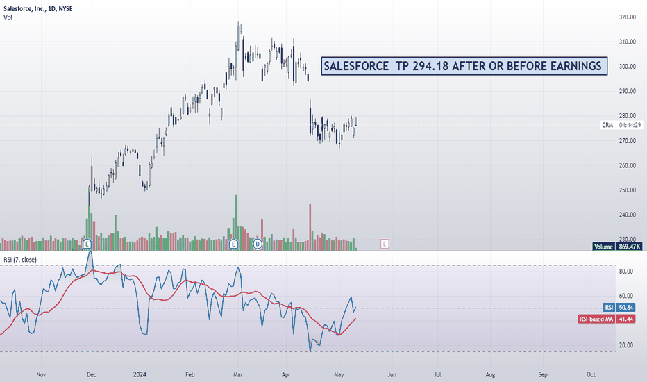Click the 2024 label on time axis
Screen dimensions: 647x382
click(140, 374)
